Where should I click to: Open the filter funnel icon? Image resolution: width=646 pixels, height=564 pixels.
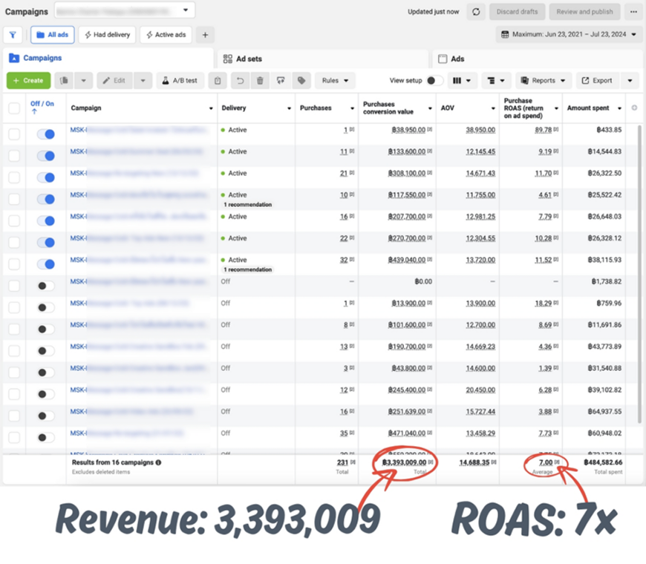coord(13,35)
